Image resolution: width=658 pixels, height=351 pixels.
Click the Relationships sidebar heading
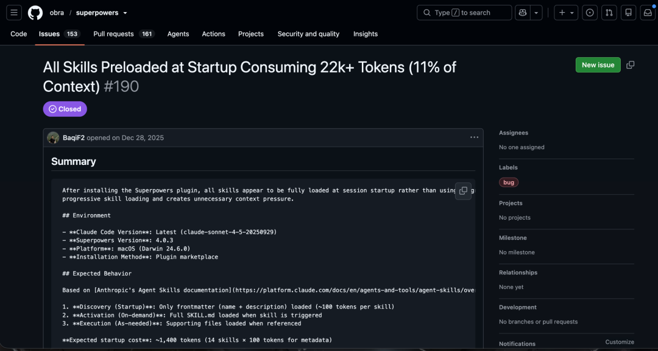click(x=518, y=273)
